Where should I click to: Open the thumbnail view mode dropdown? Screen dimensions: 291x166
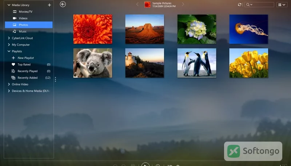(x=282, y=5)
